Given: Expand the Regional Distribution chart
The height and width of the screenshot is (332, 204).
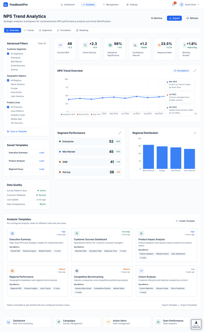Looking at the screenshot, I should (195, 133).
